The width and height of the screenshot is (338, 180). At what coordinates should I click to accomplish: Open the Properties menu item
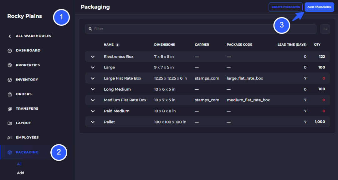point(28,65)
